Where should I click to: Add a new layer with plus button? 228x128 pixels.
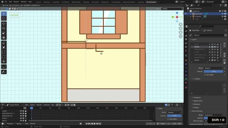click(224, 44)
